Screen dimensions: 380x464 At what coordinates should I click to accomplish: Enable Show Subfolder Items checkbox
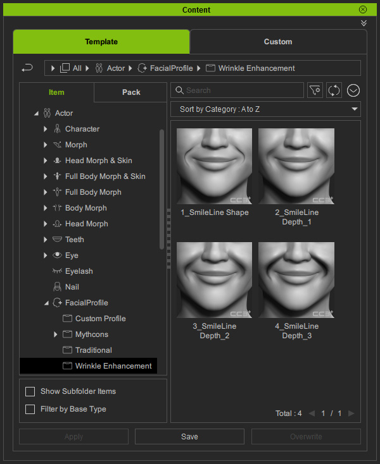pyautogui.click(x=30, y=391)
